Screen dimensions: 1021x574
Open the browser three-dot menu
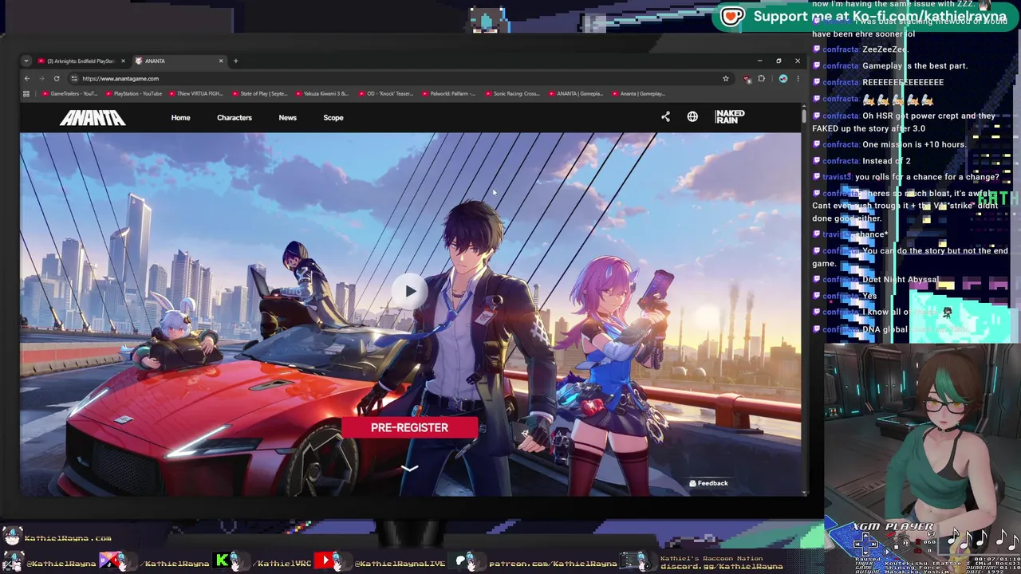click(x=797, y=78)
